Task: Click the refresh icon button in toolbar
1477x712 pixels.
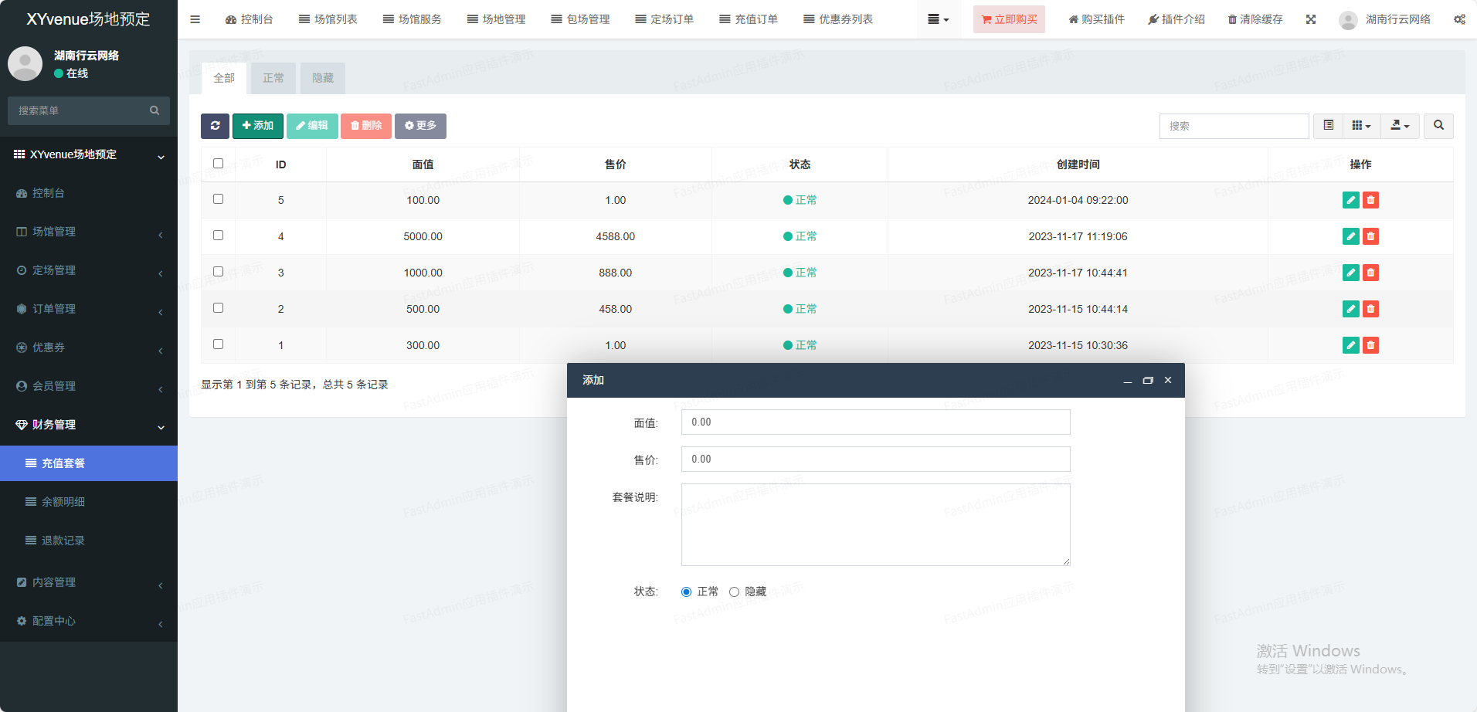Action: pyautogui.click(x=215, y=126)
